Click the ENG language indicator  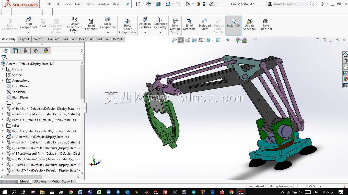tap(316, 192)
